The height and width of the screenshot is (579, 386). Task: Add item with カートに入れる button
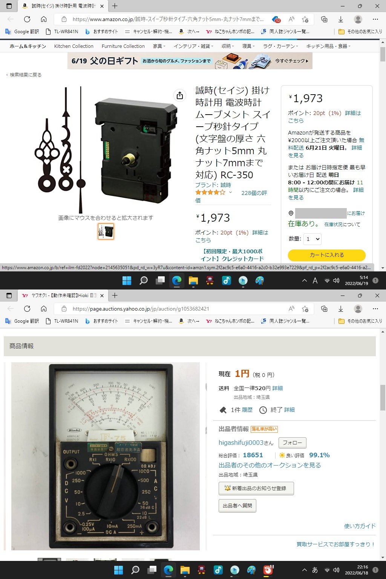click(x=327, y=255)
